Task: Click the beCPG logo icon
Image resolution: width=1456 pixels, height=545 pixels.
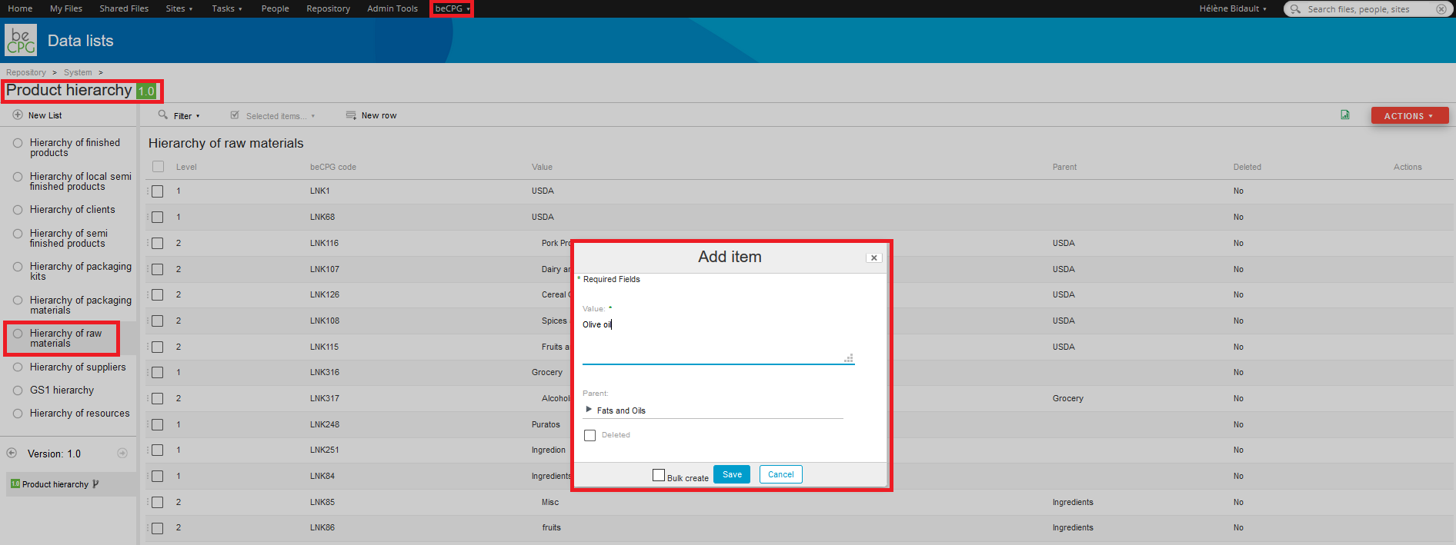Action: click(x=21, y=40)
